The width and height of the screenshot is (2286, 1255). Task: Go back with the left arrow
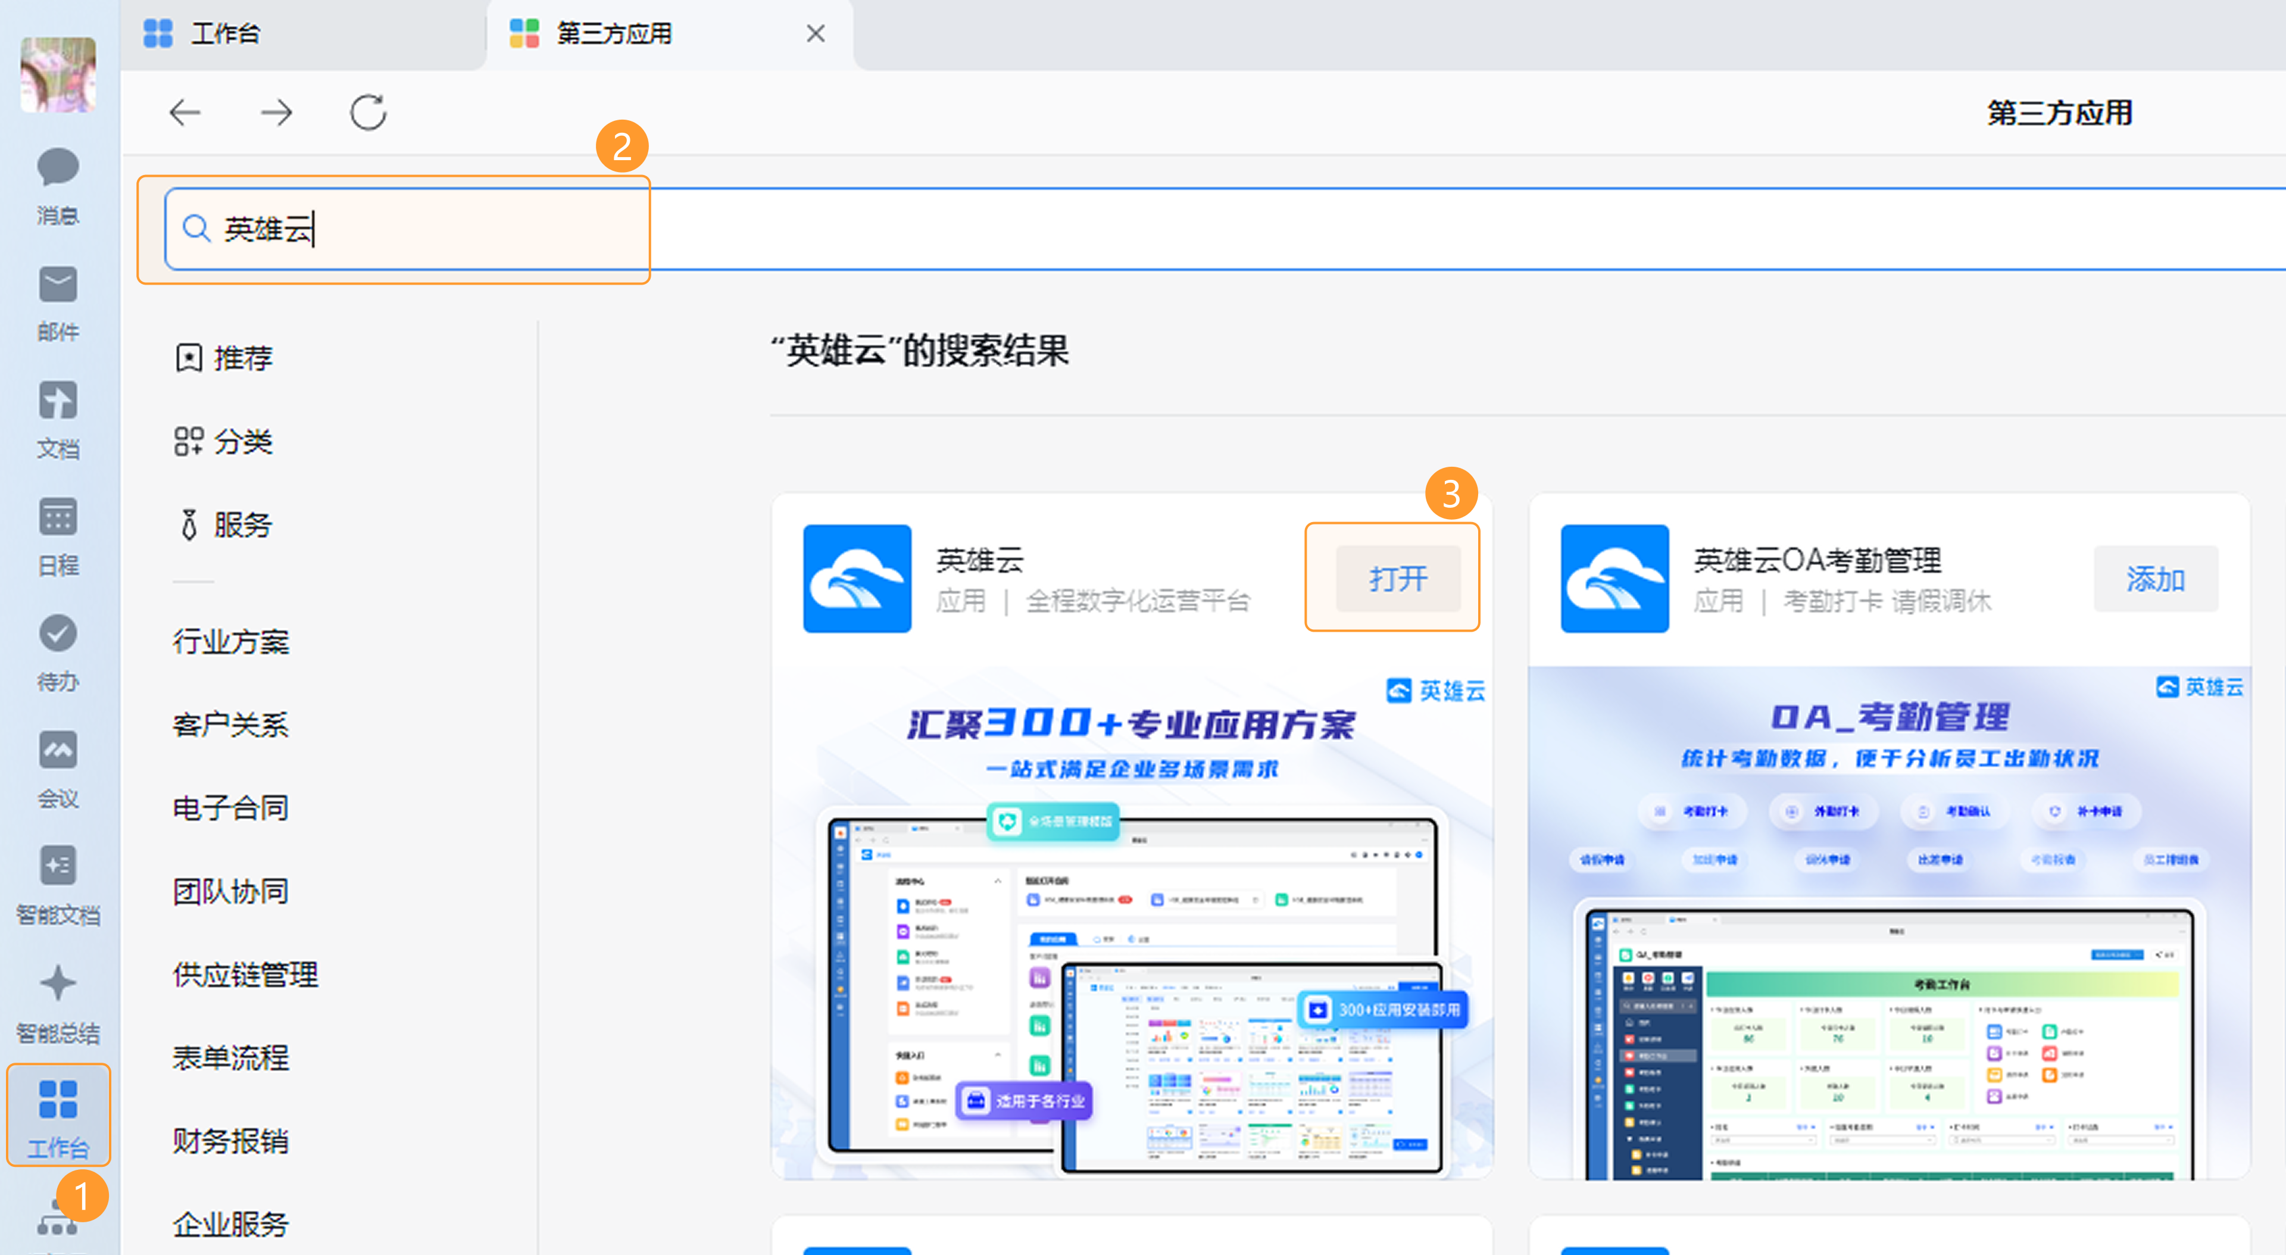(x=185, y=113)
